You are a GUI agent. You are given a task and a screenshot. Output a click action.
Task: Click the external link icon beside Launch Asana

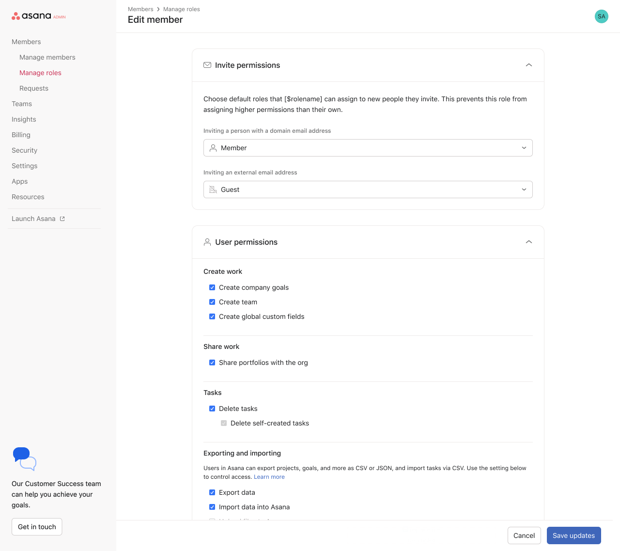[x=62, y=219]
